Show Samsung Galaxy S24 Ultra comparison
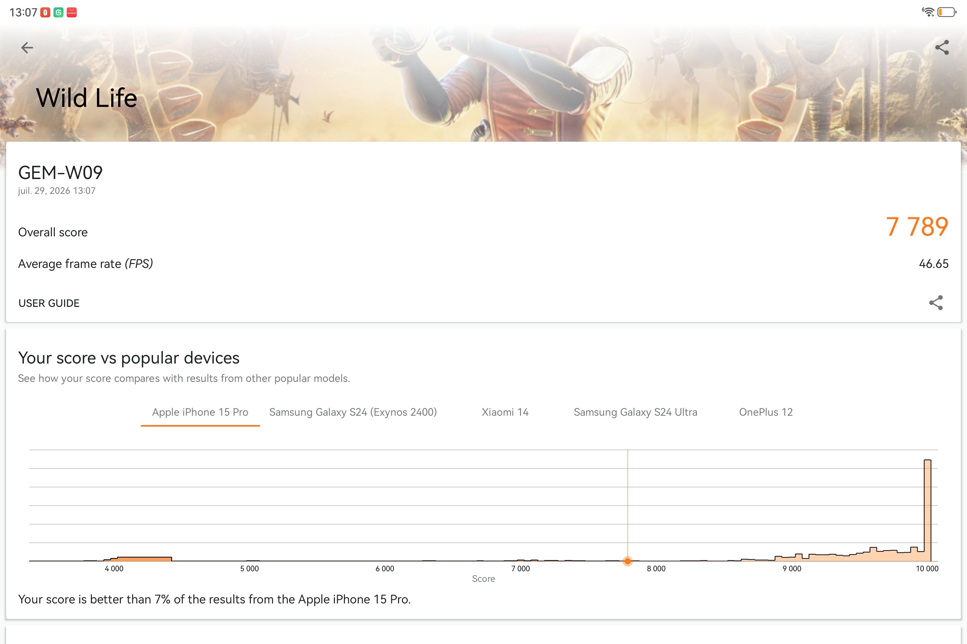Image resolution: width=967 pixels, height=644 pixels. click(x=635, y=412)
